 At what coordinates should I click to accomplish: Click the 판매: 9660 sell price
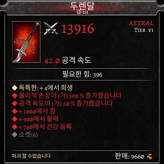tap(130, 156)
